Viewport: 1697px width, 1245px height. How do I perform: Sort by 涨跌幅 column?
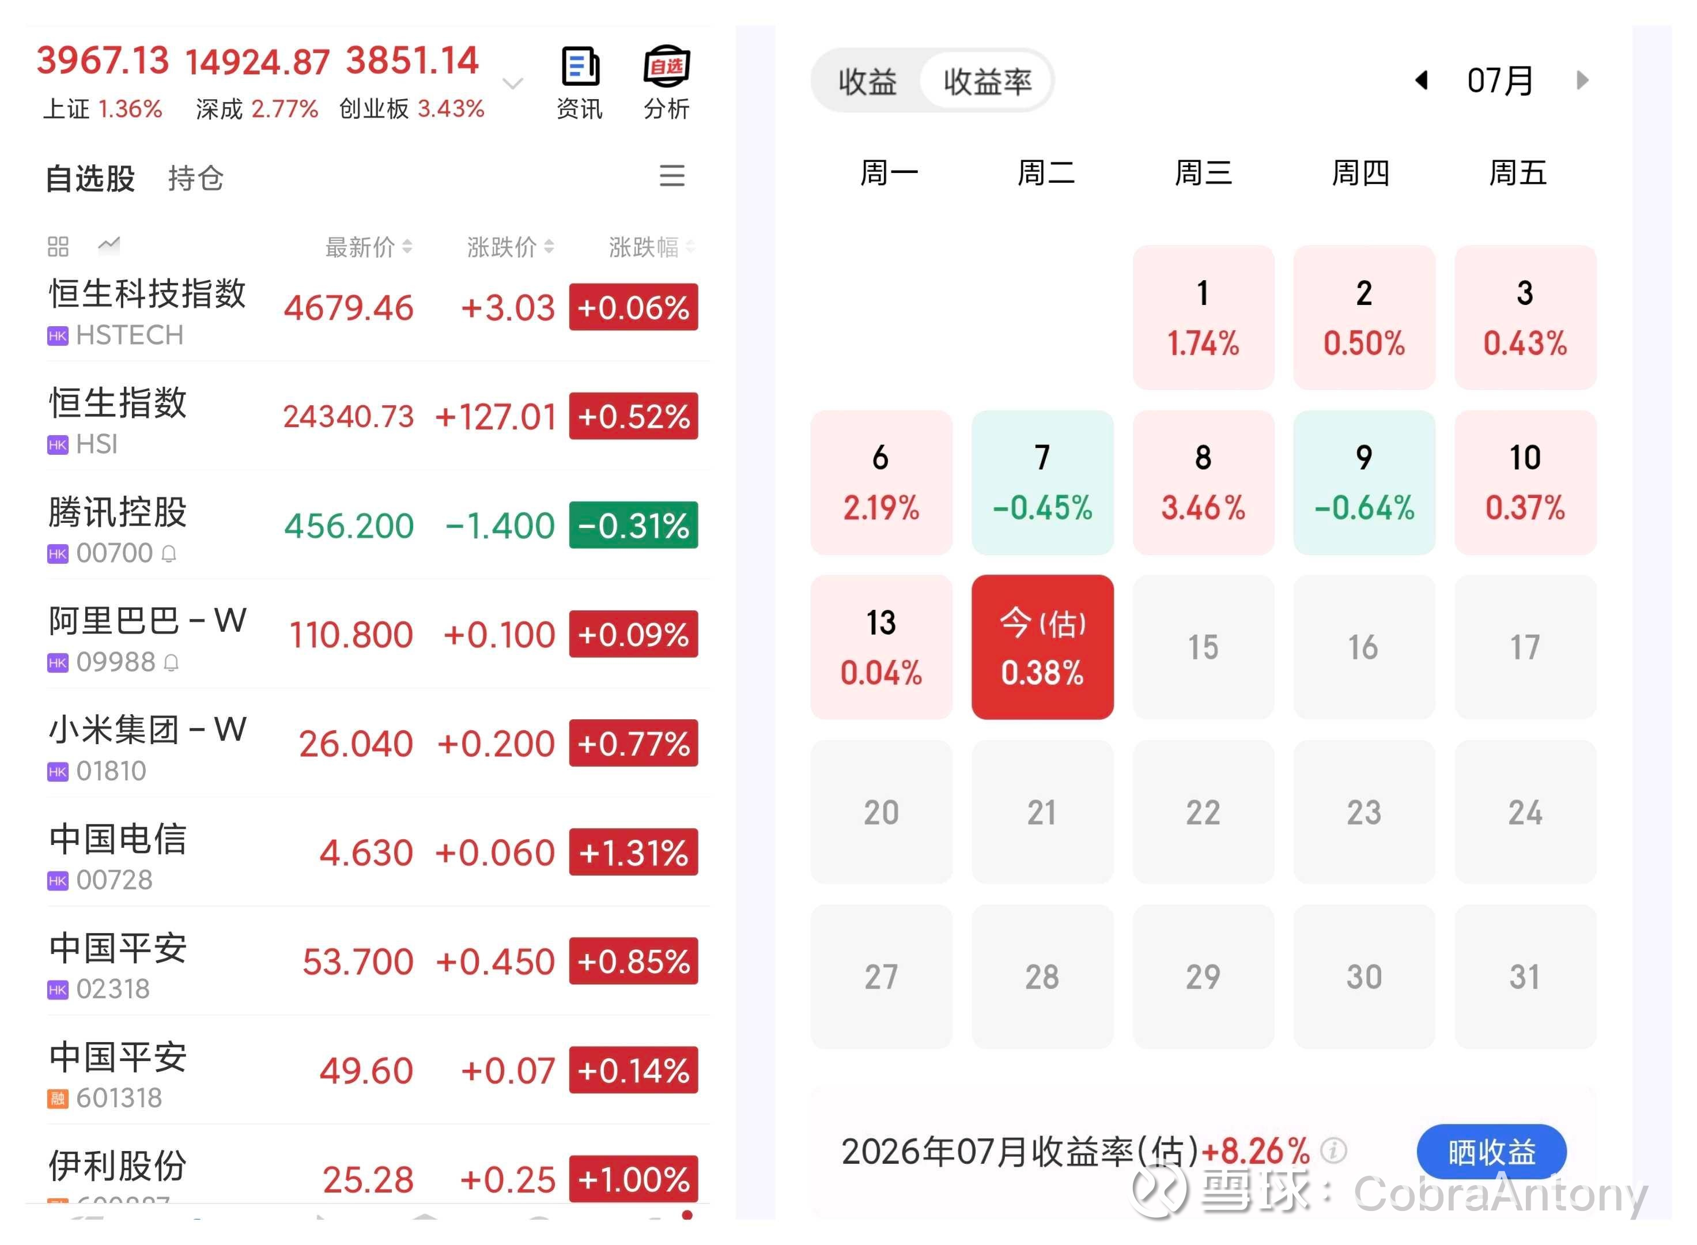652,247
